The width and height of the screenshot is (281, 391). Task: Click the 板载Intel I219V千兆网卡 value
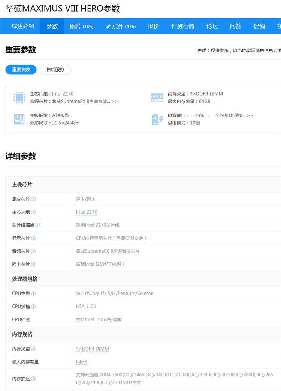tap(101, 264)
